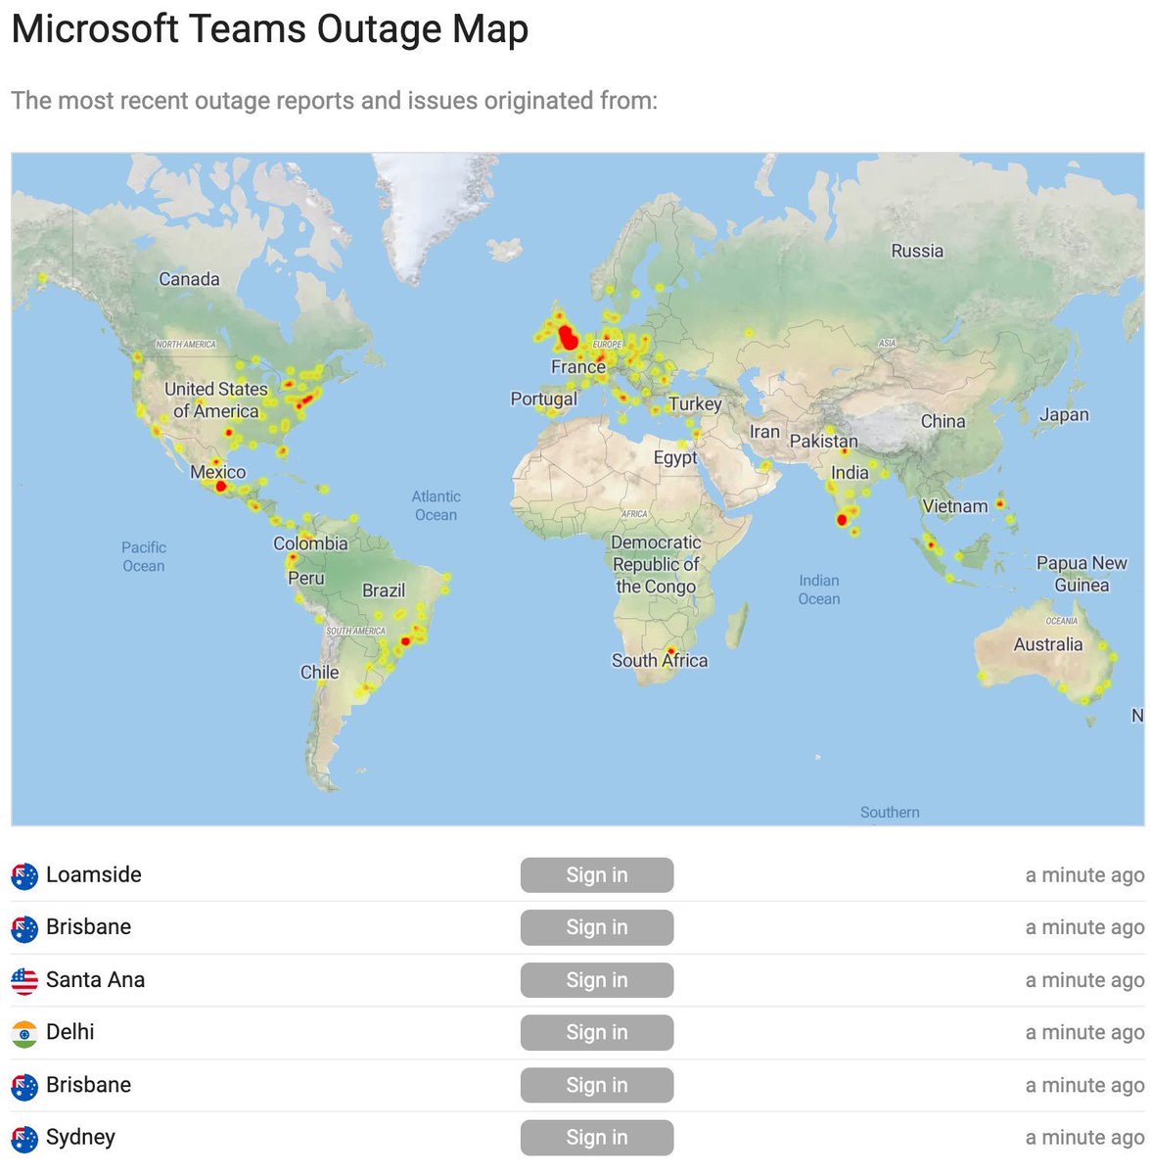Click the red outage hotspot in Mexico
Image resolution: width=1150 pixels, height=1175 pixels.
(x=221, y=486)
